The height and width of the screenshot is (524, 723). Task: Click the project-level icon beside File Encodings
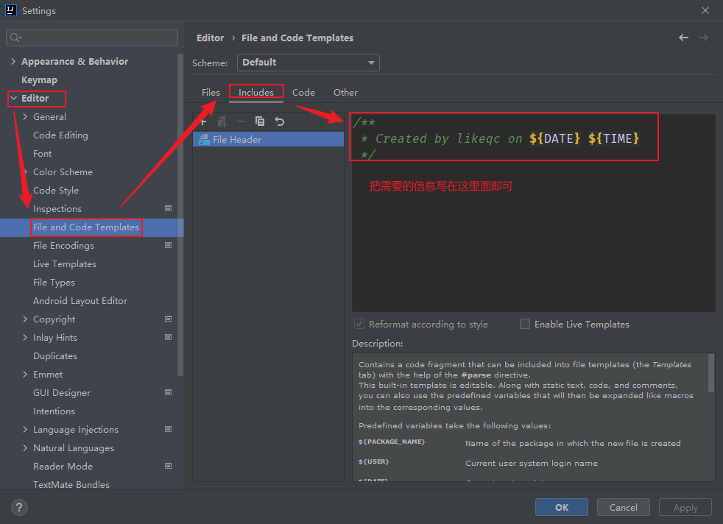[168, 246]
